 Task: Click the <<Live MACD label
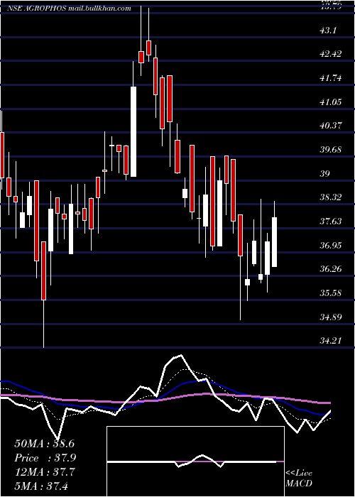[299, 478]
